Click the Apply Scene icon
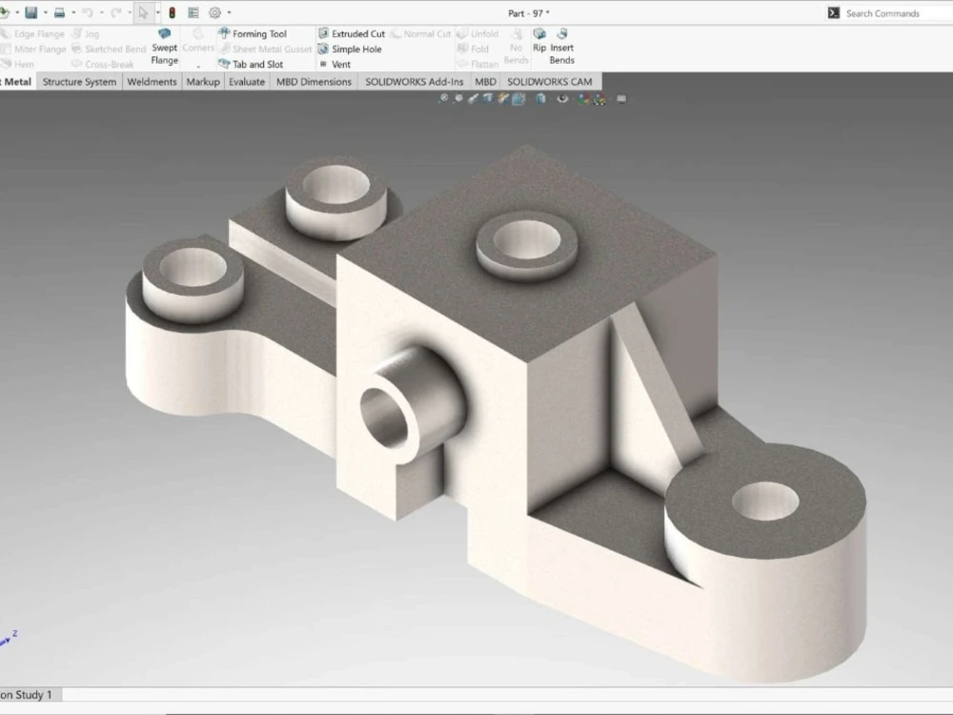Screen dimensions: 953x715 (x=599, y=98)
